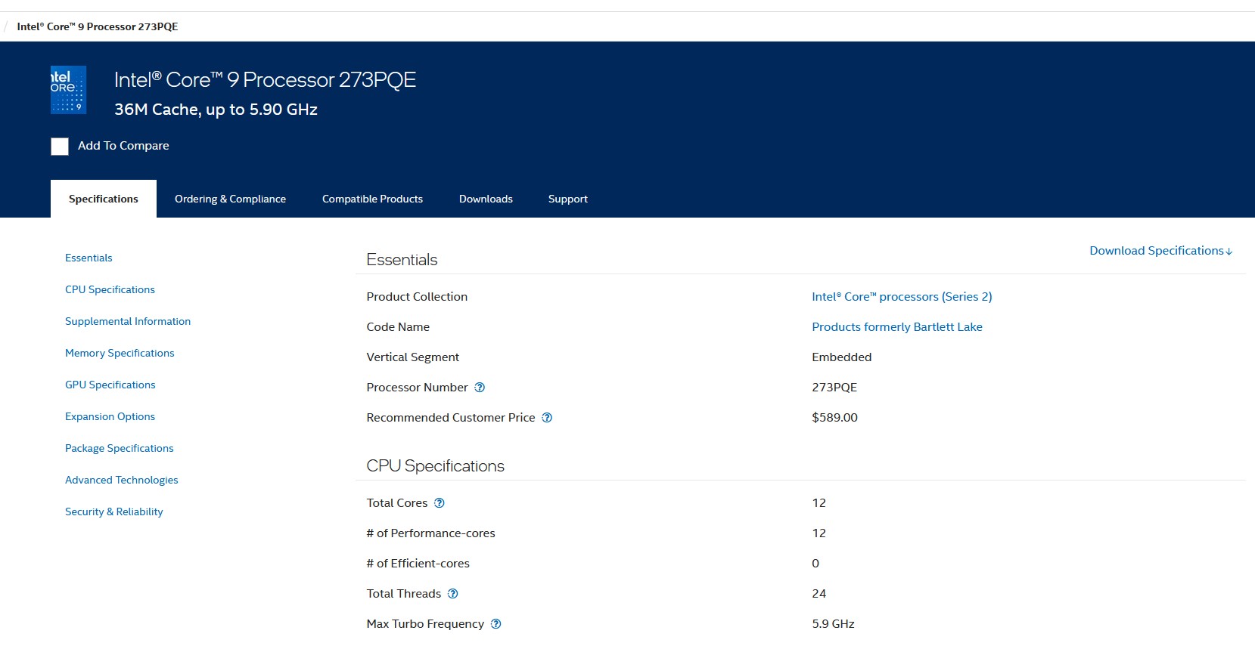Open help icon next to Max Turbo Frequency
Screen dimensions: 1255x649
point(496,624)
